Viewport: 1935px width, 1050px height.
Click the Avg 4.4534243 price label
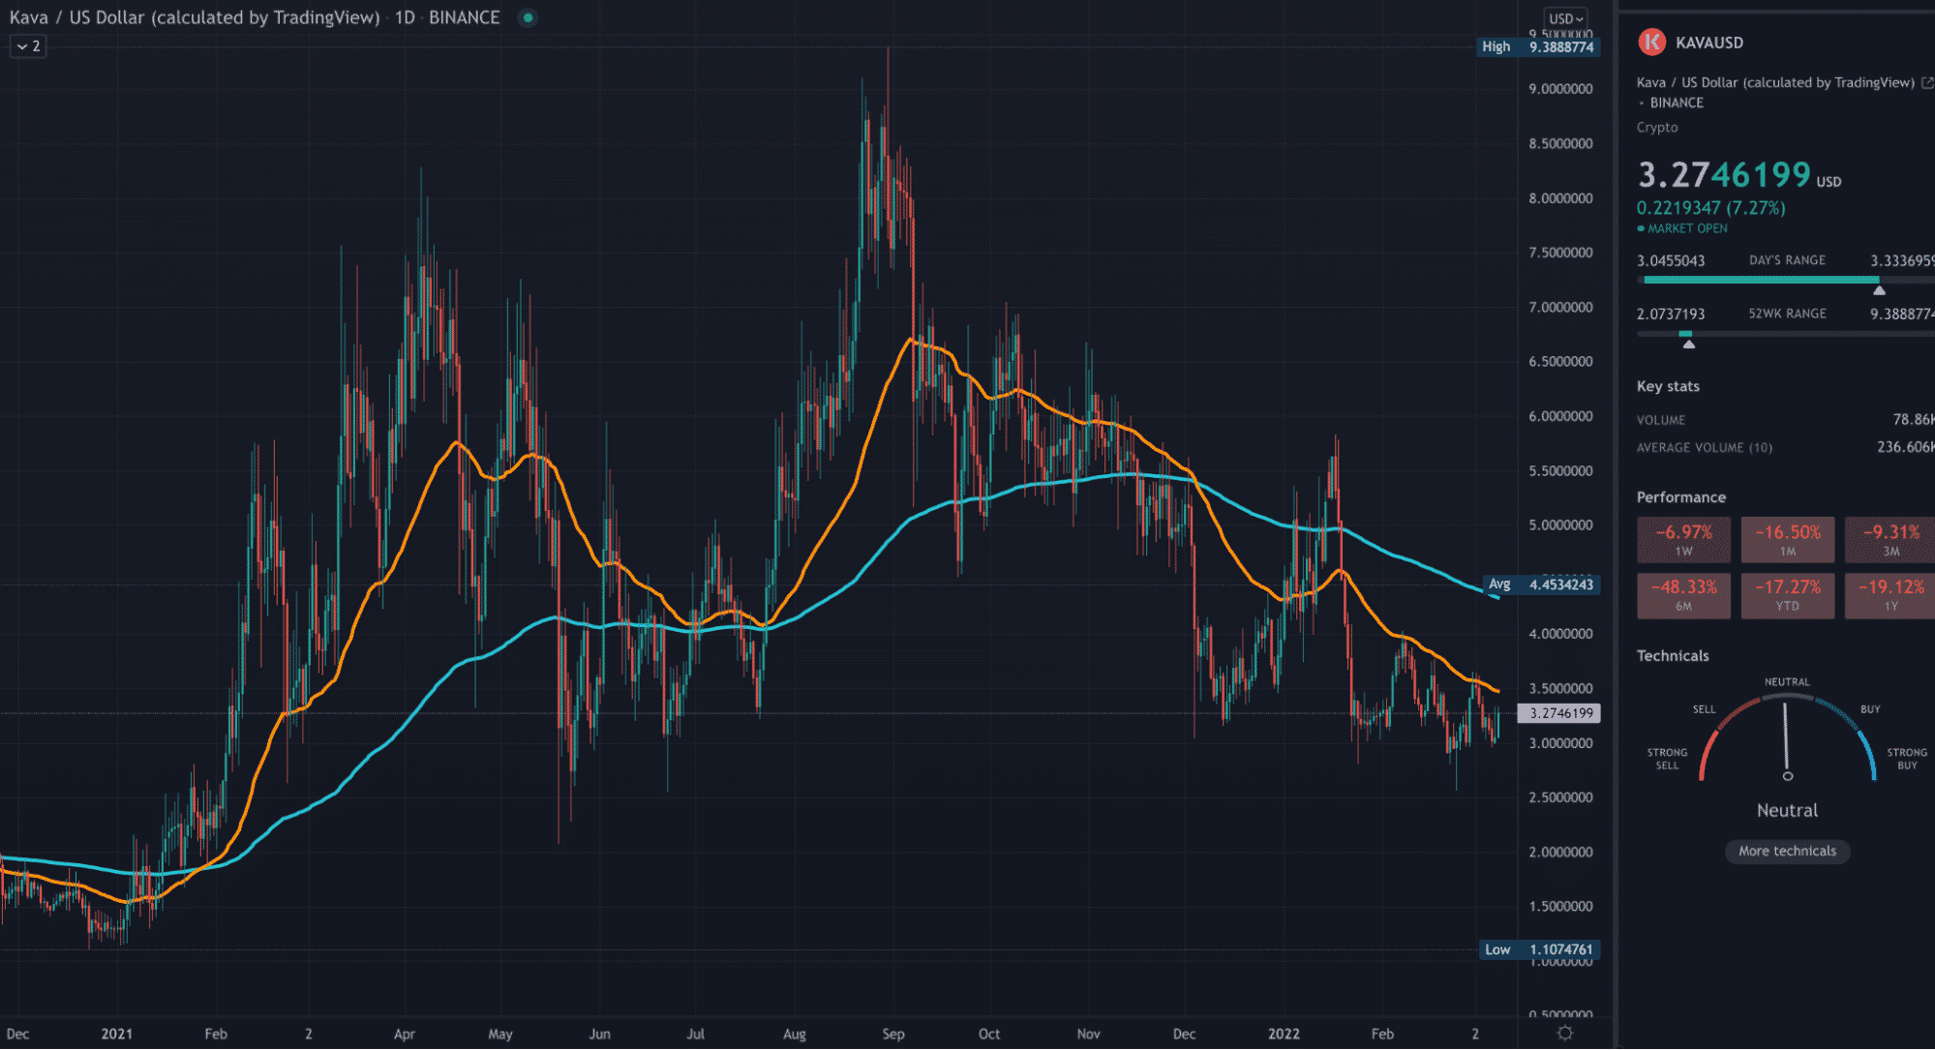[x=1541, y=585]
